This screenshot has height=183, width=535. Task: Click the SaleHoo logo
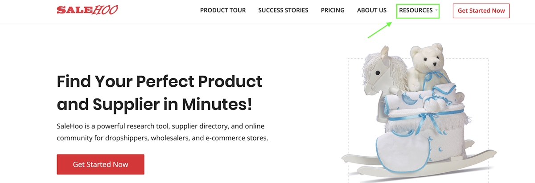click(87, 10)
